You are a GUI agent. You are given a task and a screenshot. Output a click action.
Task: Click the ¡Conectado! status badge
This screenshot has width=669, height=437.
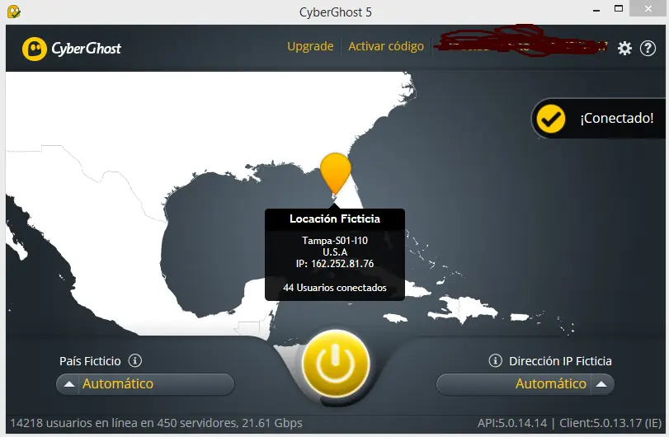click(x=599, y=119)
